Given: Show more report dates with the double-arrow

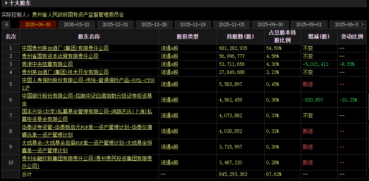Looking at the screenshot, I should pos(362,24).
